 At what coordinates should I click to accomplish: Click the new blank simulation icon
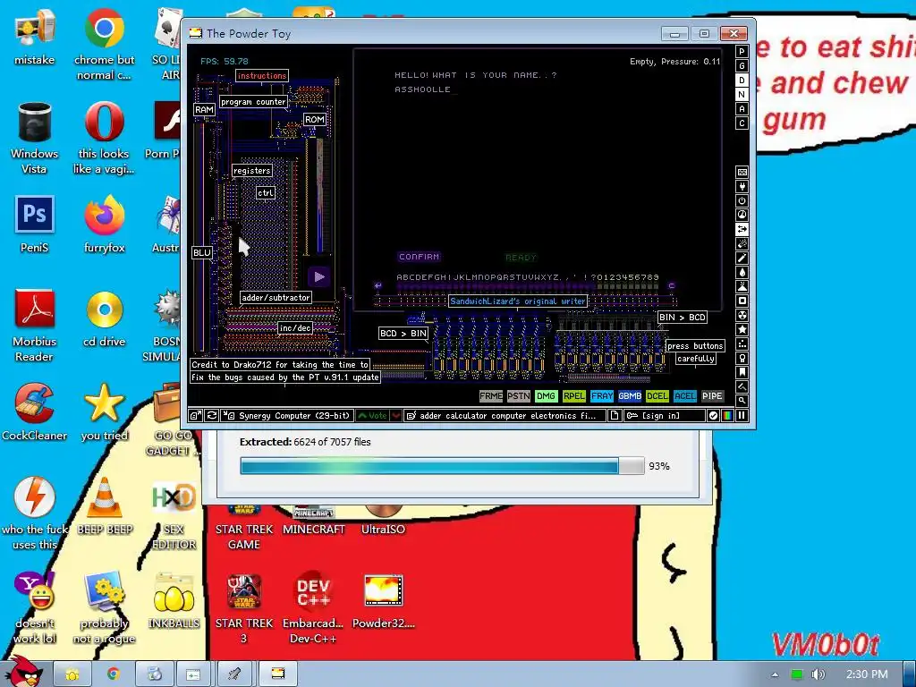tap(614, 415)
